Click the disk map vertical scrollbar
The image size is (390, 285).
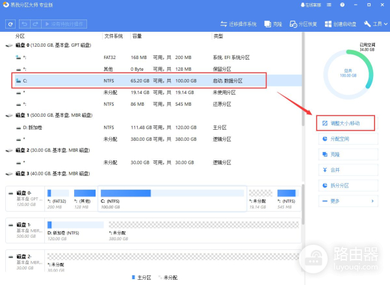(x=303, y=204)
